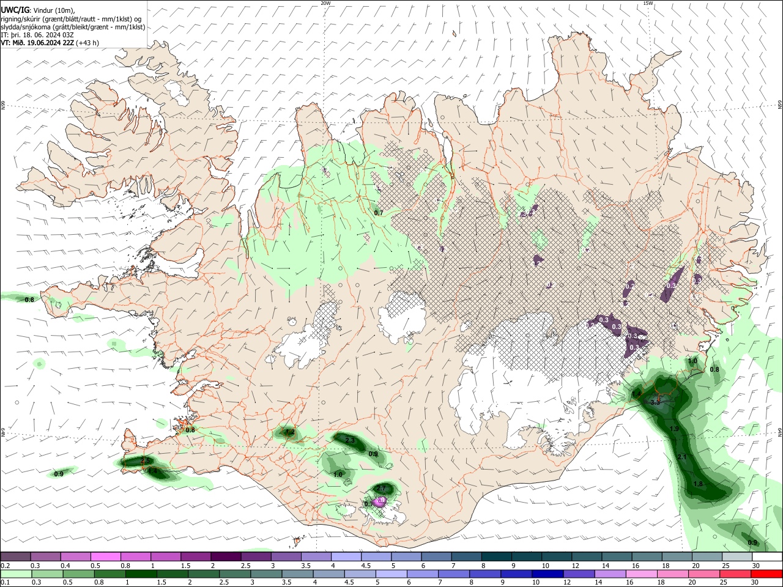This screenshot has height=587, width=783.
Task: Click the '3.3' peak rain value on southeast coast
Action: coord(655,402)
